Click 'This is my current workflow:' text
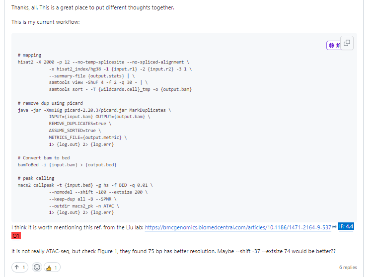380x277 pixels. 45,22
